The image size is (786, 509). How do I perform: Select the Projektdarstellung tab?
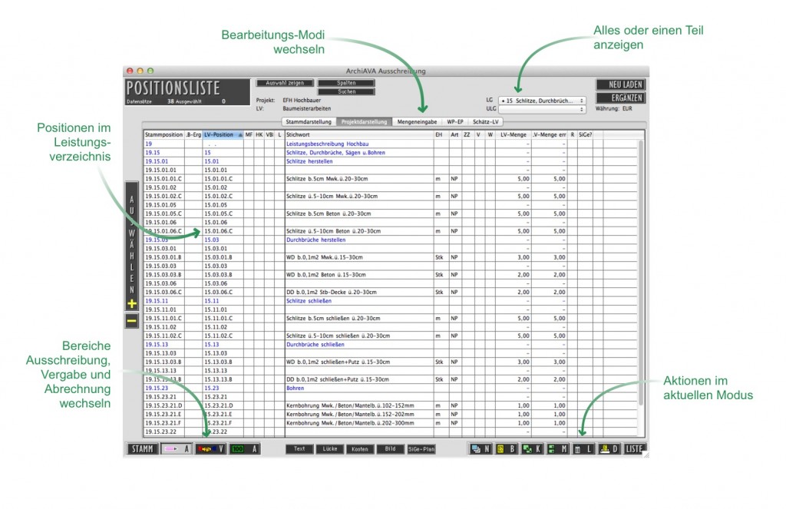364,122
